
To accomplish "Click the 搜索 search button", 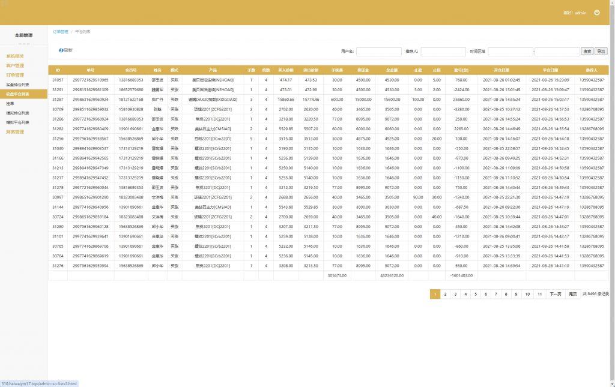I will click(x=587, y=52).
